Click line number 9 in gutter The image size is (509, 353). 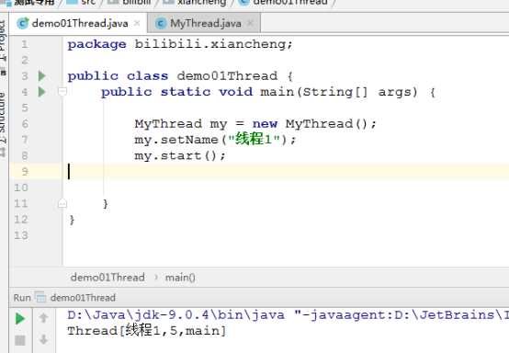(x=25, y=172)
